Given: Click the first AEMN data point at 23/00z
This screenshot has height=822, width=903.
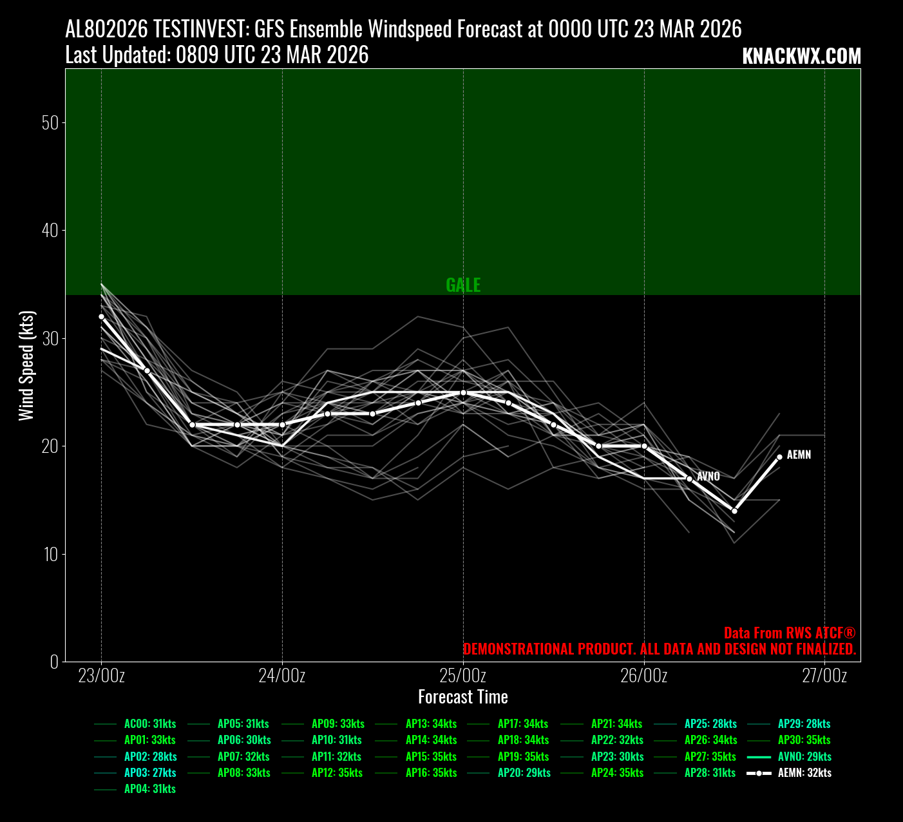Looking at the screenshot, I should coord(101,316).
